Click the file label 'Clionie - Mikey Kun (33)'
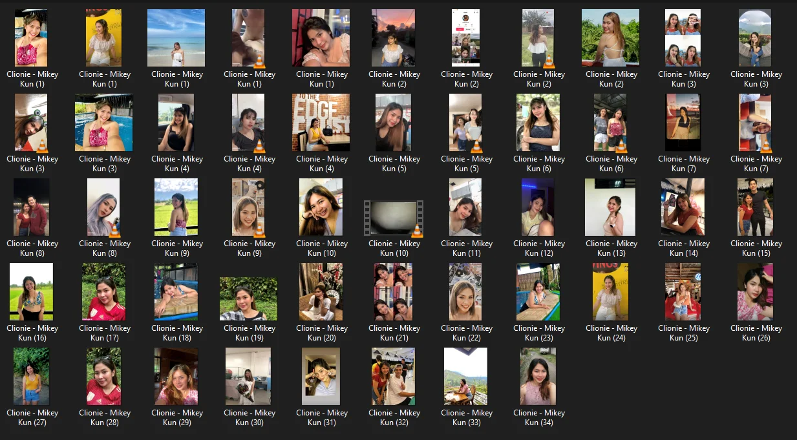Screen dimensions: 797x440 tap(467, 417)
